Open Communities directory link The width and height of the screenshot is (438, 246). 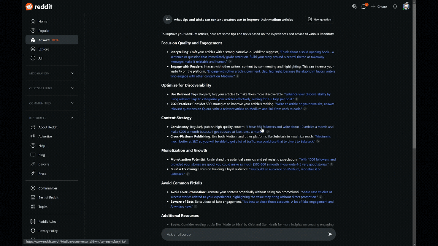pos(52,188)
